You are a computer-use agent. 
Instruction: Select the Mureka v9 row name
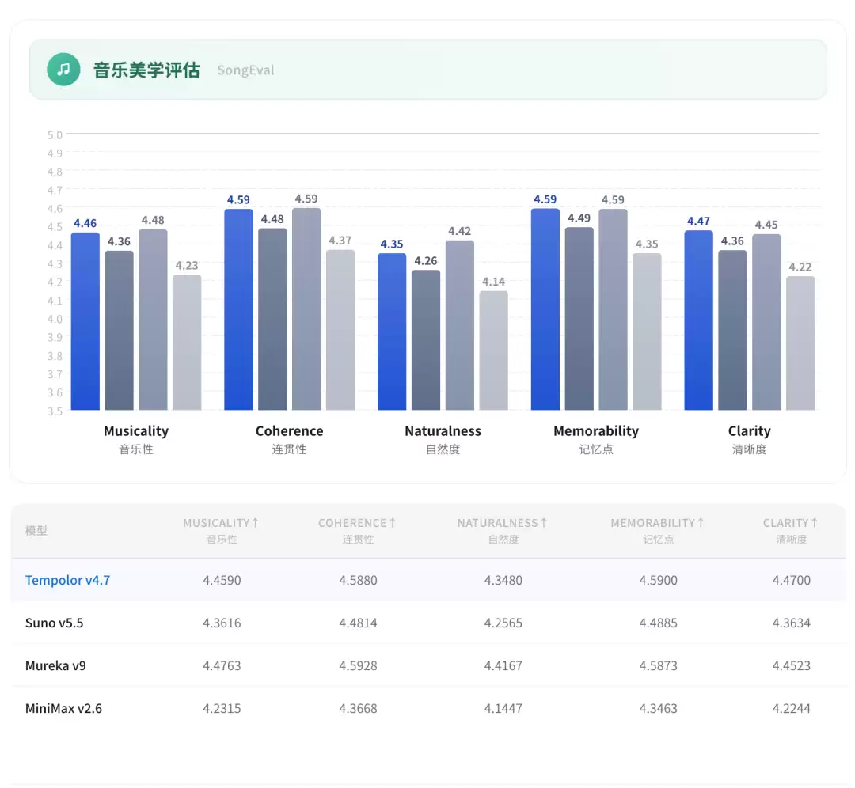55,665
